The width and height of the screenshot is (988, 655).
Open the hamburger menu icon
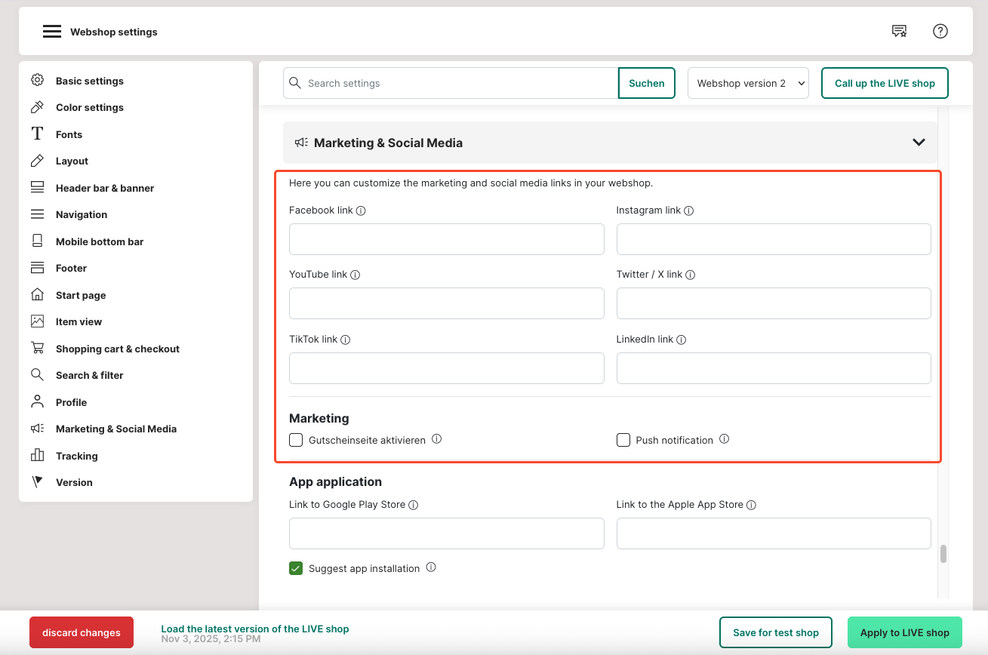(x=51, y=32)
